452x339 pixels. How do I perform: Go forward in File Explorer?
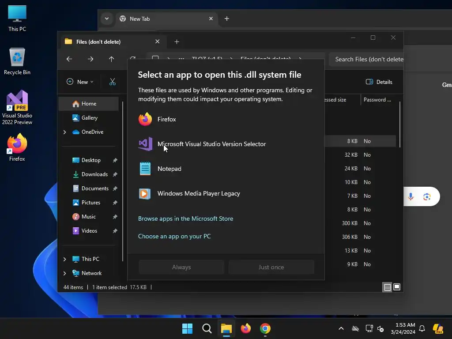coord(90,59)
